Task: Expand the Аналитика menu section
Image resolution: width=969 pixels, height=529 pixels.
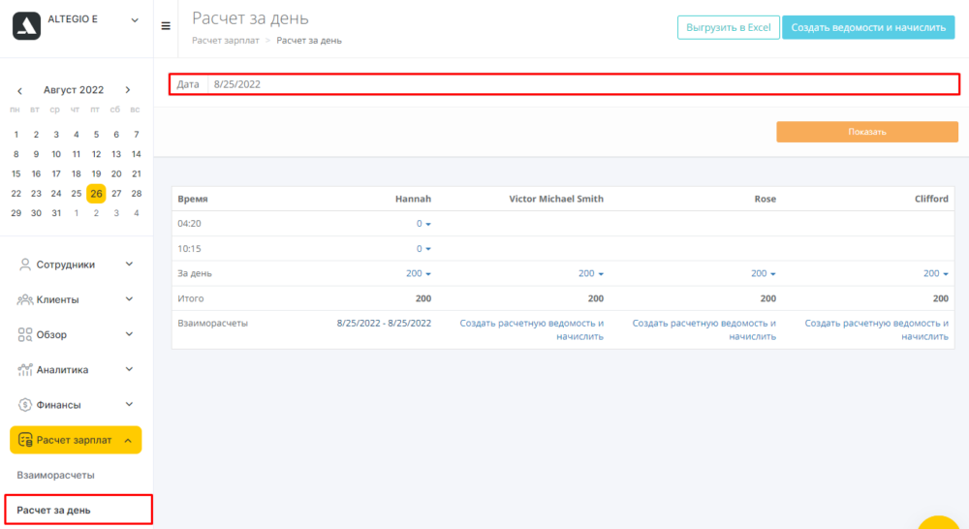Action: coord(129,369)
